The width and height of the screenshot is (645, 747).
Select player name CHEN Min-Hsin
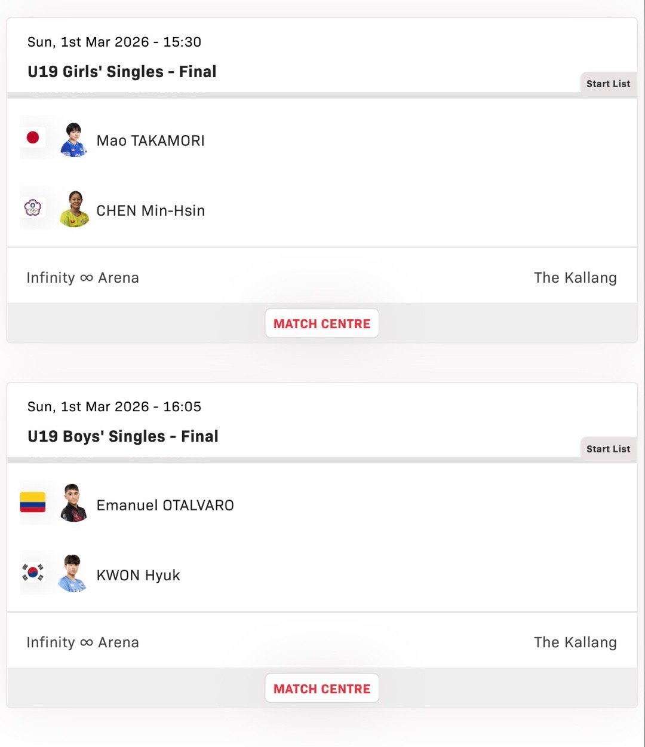(x=150, y=211)
